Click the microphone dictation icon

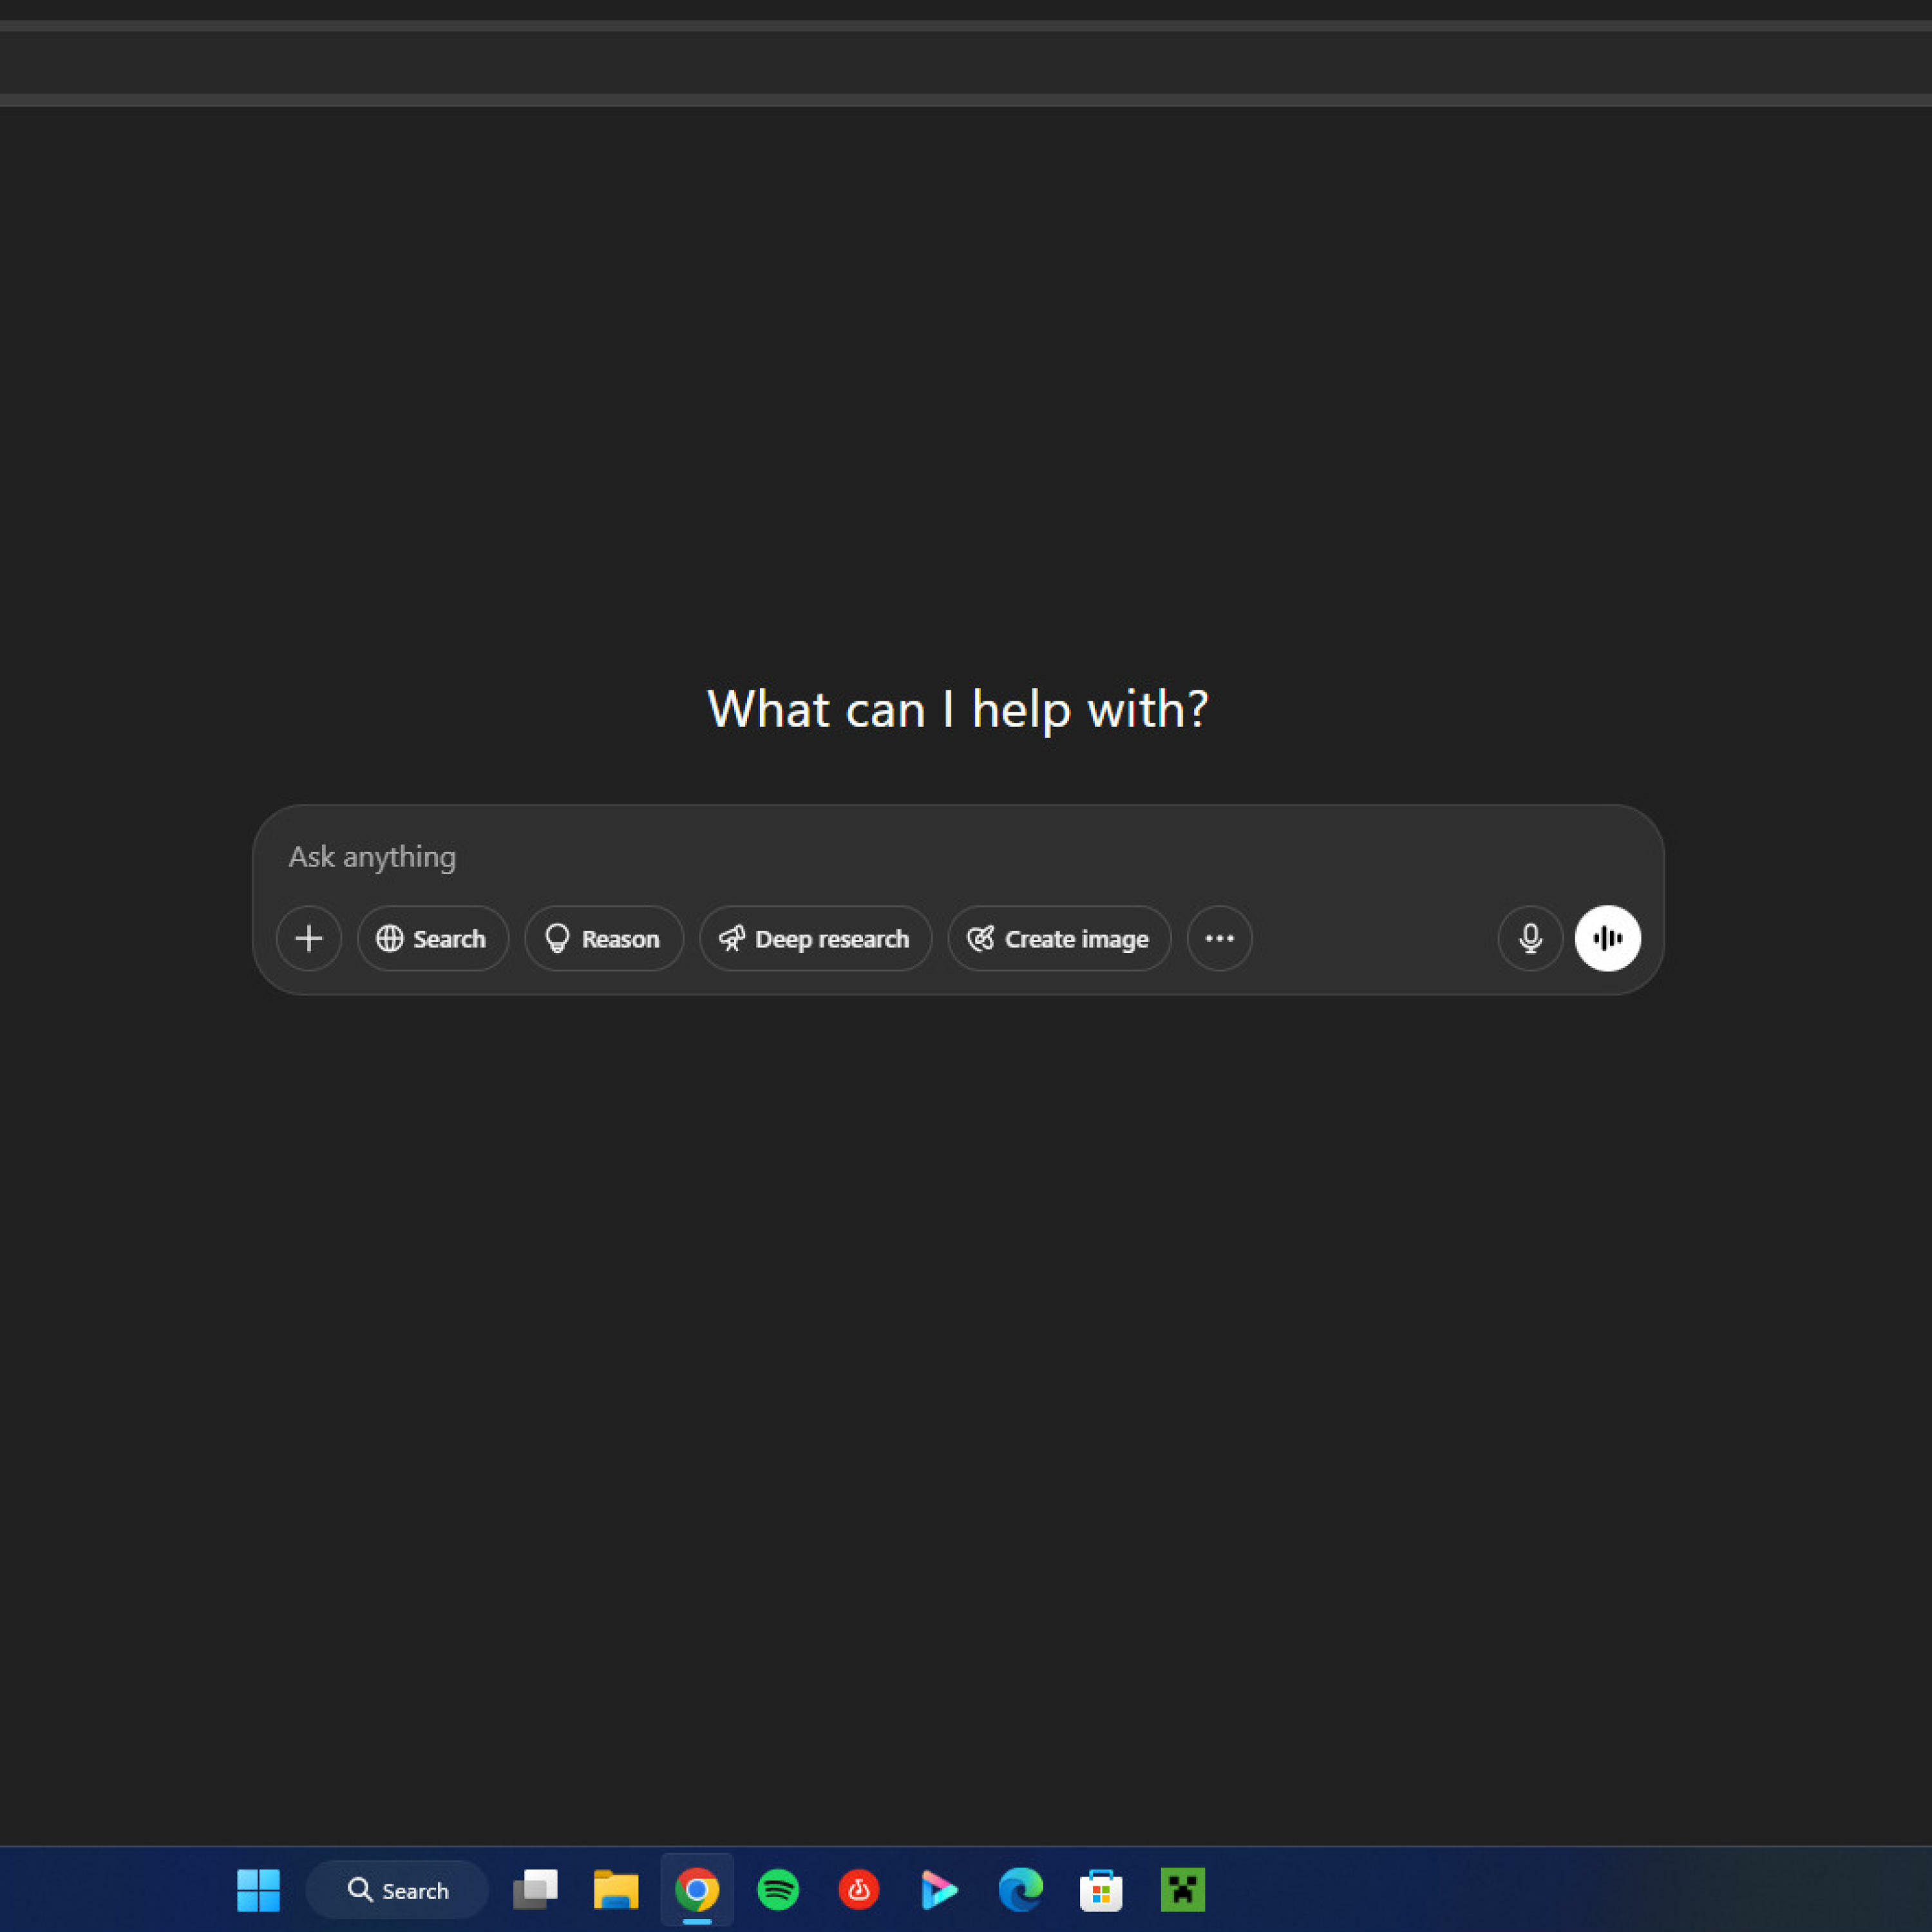(1529, 938)
